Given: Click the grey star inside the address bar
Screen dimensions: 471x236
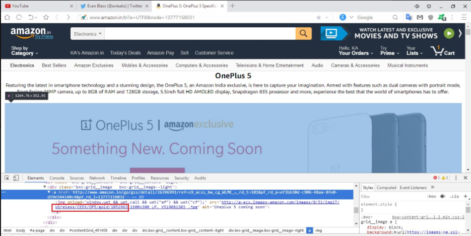Looking at the screenshot, I should point(319,18).
